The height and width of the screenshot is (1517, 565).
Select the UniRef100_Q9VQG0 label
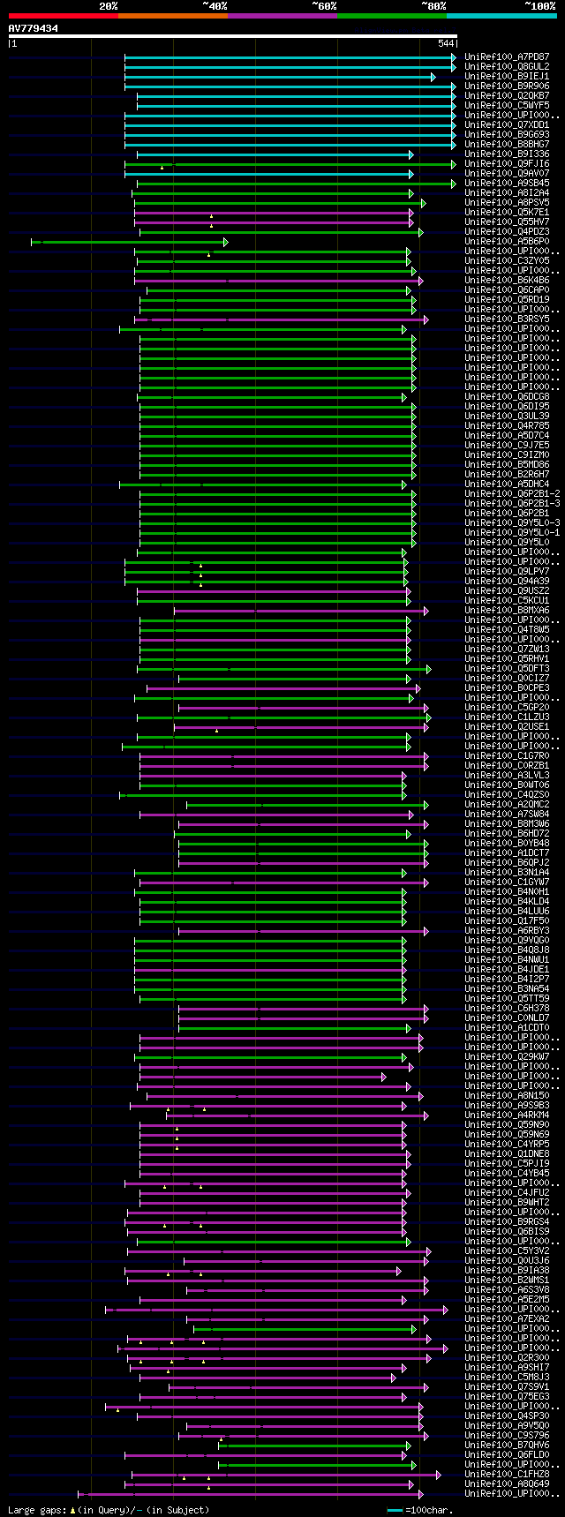507,940
